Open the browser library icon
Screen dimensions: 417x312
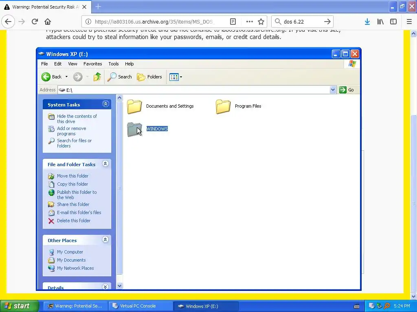[380, 22]
